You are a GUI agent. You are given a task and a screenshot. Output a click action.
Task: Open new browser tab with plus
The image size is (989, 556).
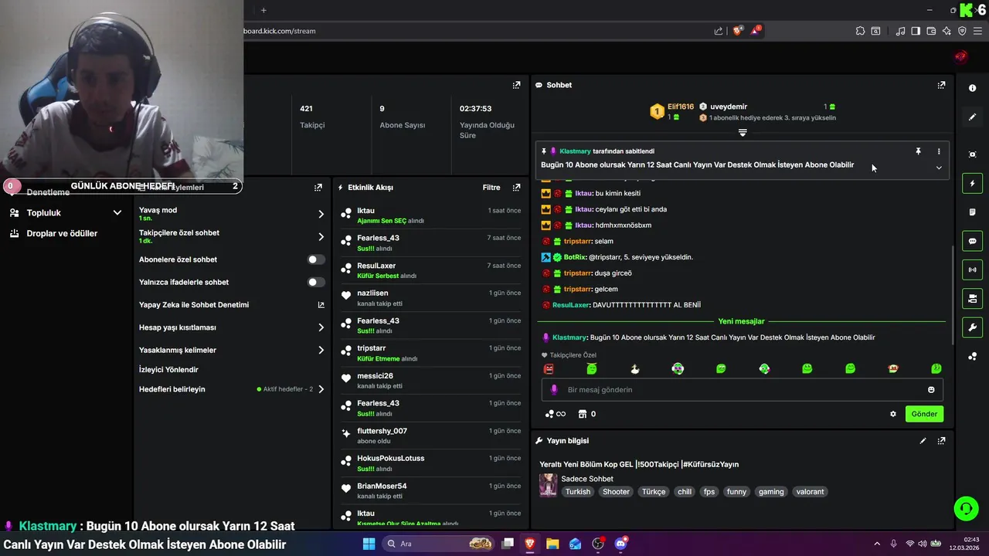[263, 10]
